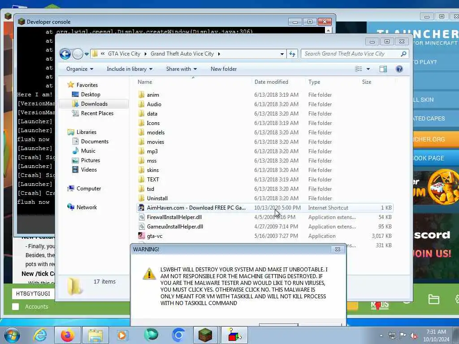The width and height of the screenshot is (459, 344).
Task: Open the Organize menu
Action: click(x=80, y=69)
